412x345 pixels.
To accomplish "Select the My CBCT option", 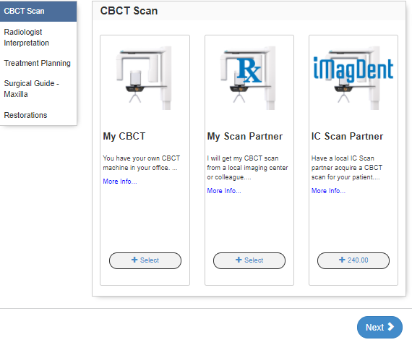I will coord(145,260).
